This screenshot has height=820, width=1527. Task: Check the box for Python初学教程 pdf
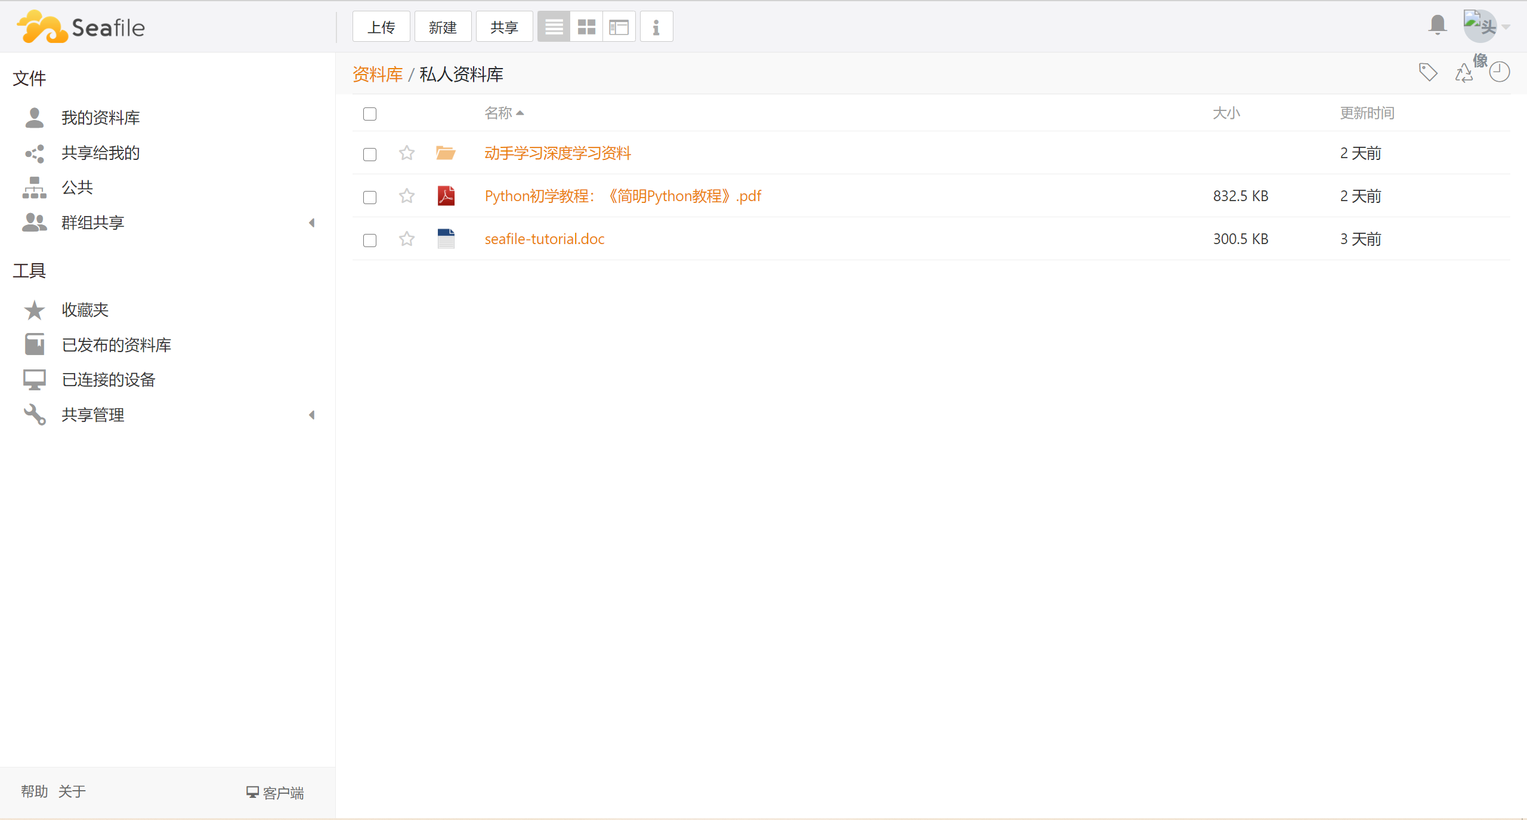[x=370, y=198]
